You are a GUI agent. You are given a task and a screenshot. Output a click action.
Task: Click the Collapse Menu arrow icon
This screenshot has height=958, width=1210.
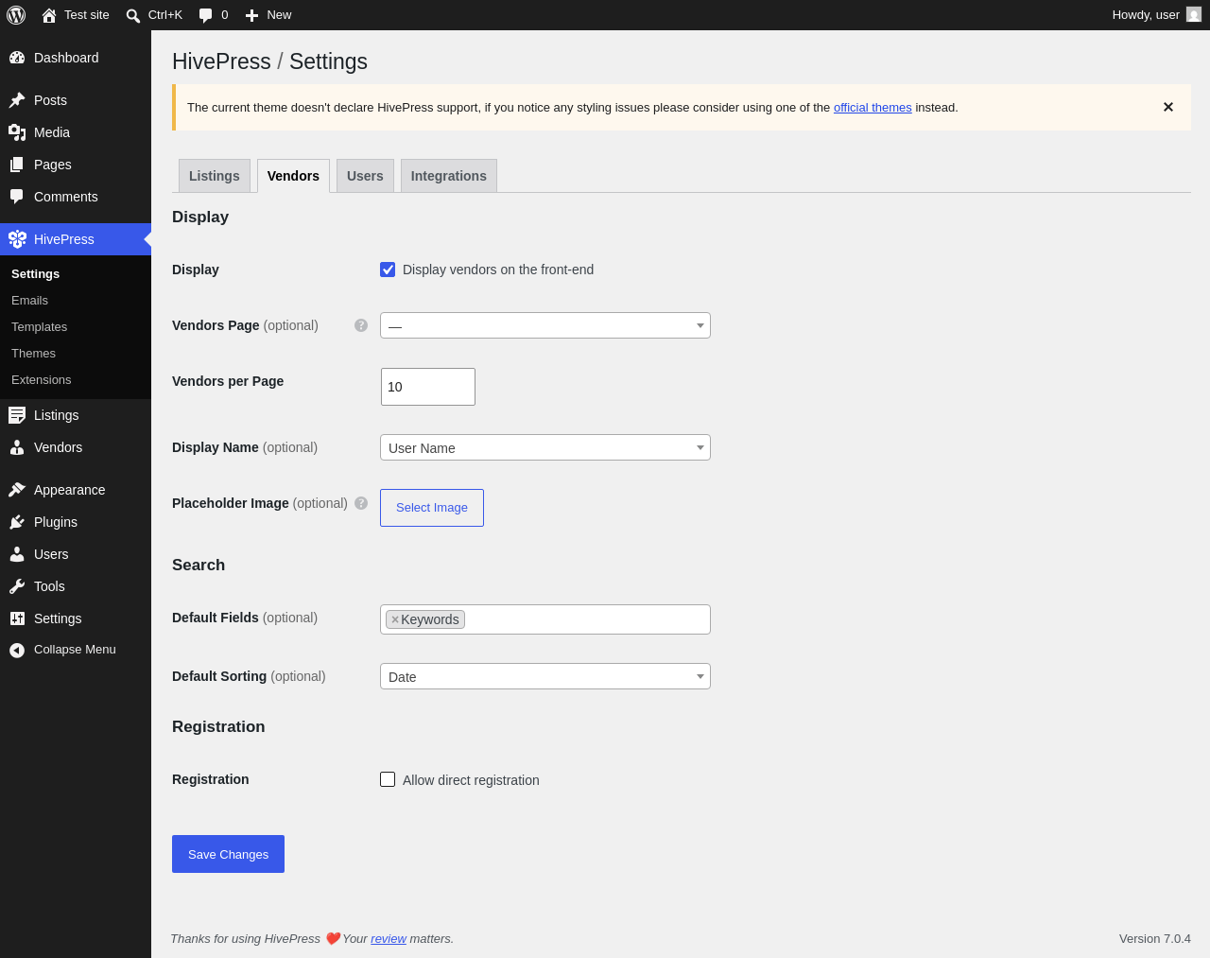click(17, 650)
